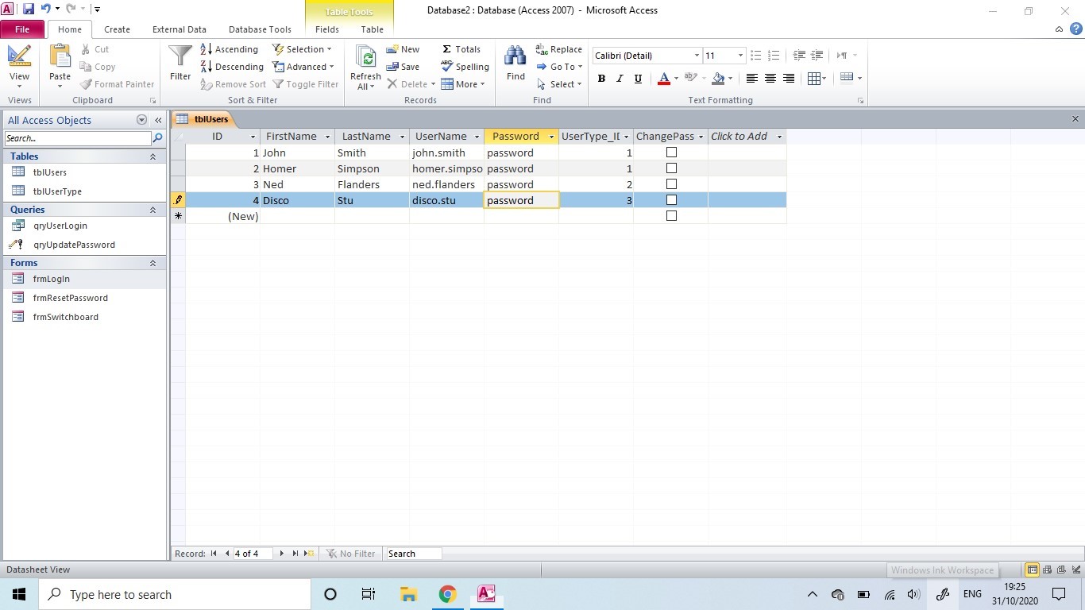
Task: Click Toggle Filter button
Action: click(306, 84)
